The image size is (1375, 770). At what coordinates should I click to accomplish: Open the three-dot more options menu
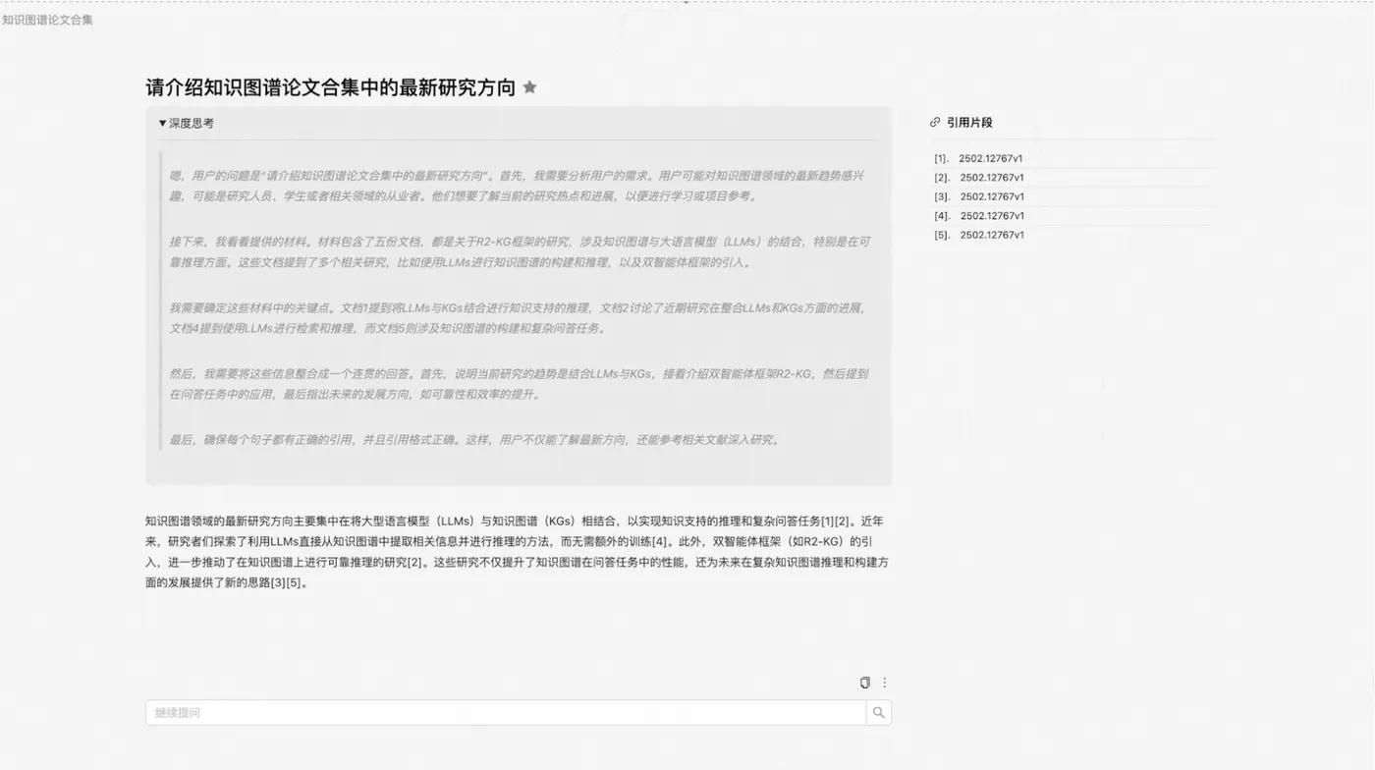[884, 683]
